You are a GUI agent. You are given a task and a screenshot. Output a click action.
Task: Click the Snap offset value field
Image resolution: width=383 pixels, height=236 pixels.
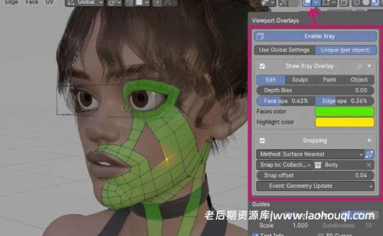pos(315,175)
